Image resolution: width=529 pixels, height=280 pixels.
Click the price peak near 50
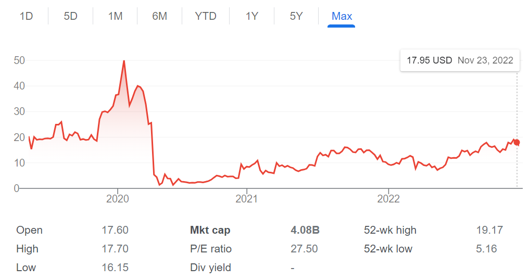(x=124, y=61)
